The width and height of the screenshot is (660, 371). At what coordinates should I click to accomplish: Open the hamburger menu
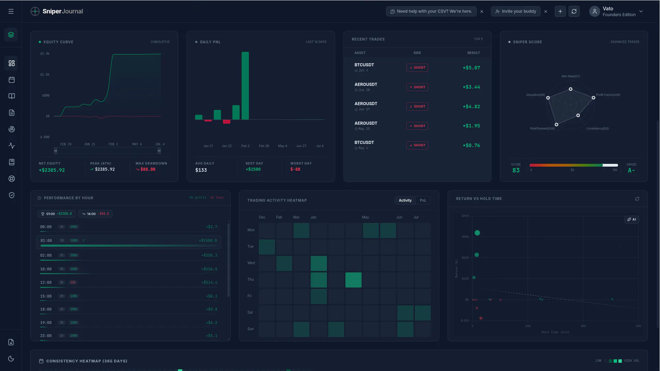coord(11,11)
